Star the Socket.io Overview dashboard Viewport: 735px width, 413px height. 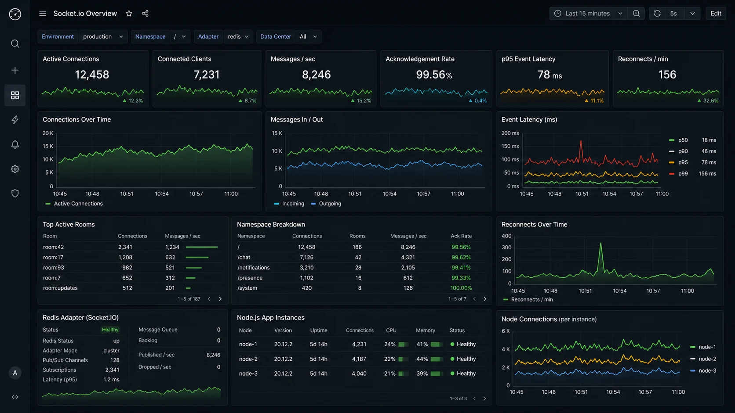(x=129, y=14)
